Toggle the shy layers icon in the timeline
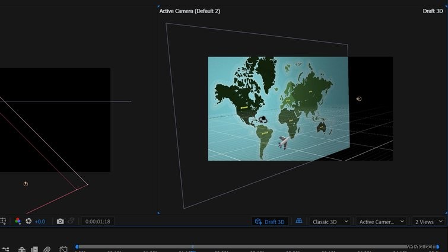Viewport: 448px width, 252px height. (x=22, y=250)
